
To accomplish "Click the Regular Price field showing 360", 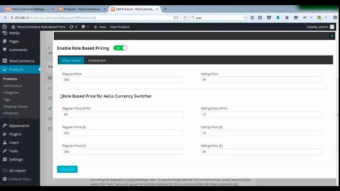I will 123,80.
